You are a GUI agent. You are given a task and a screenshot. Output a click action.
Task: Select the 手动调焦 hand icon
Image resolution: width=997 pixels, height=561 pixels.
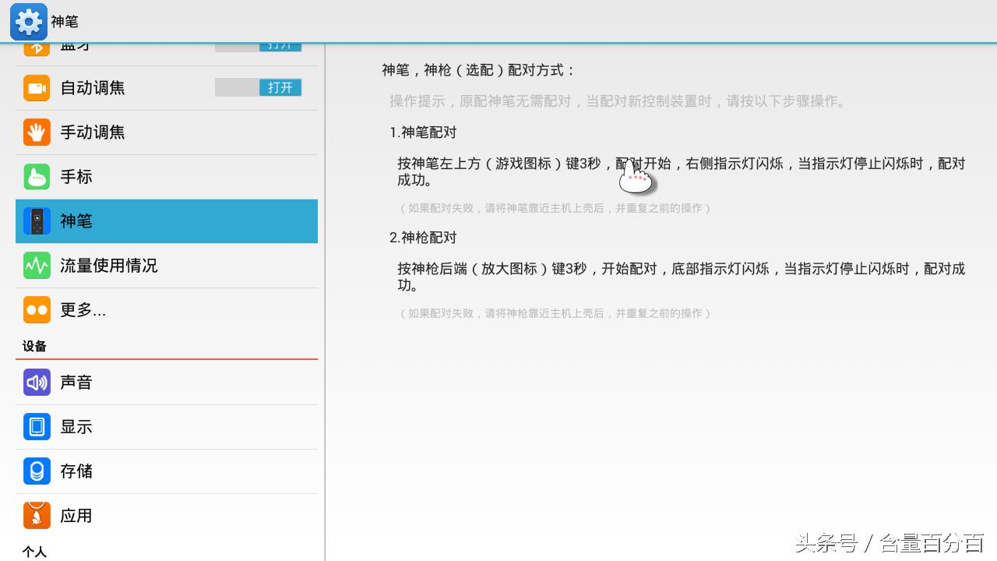coord(37,132)
